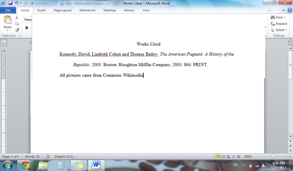The width and height of the screenshot is (293, 171).
Task: Open the Calculator from the taskbar
Action: coord(60,165)
